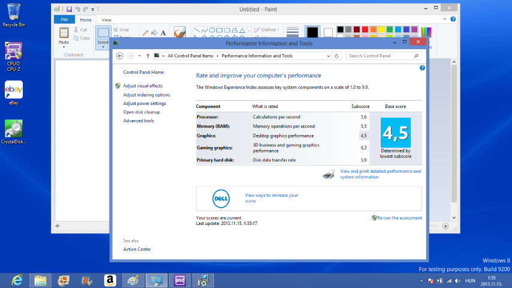
Task: Open Adjust visual effects link
Action: click(143, 86)
